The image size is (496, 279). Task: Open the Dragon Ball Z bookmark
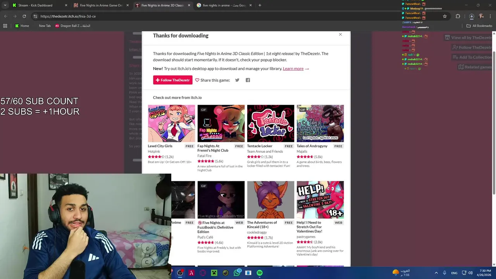coord(73,26)
